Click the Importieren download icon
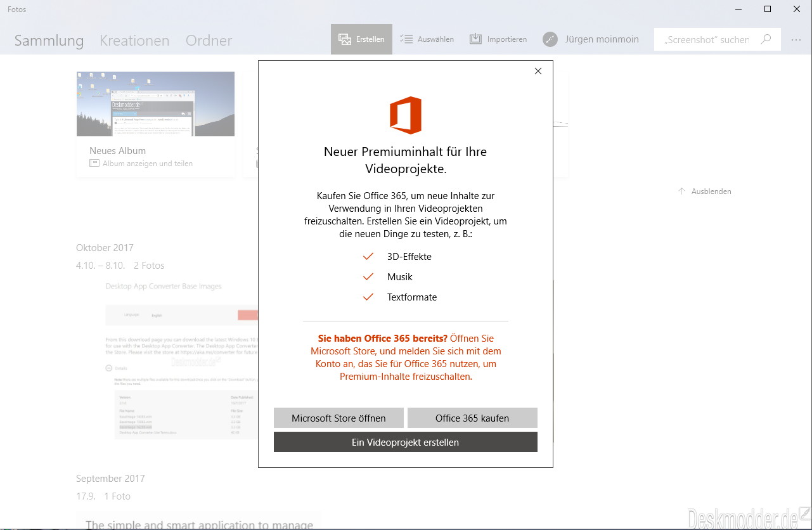Viewport: 812px width, 530px height. click(x=475, y=39)
